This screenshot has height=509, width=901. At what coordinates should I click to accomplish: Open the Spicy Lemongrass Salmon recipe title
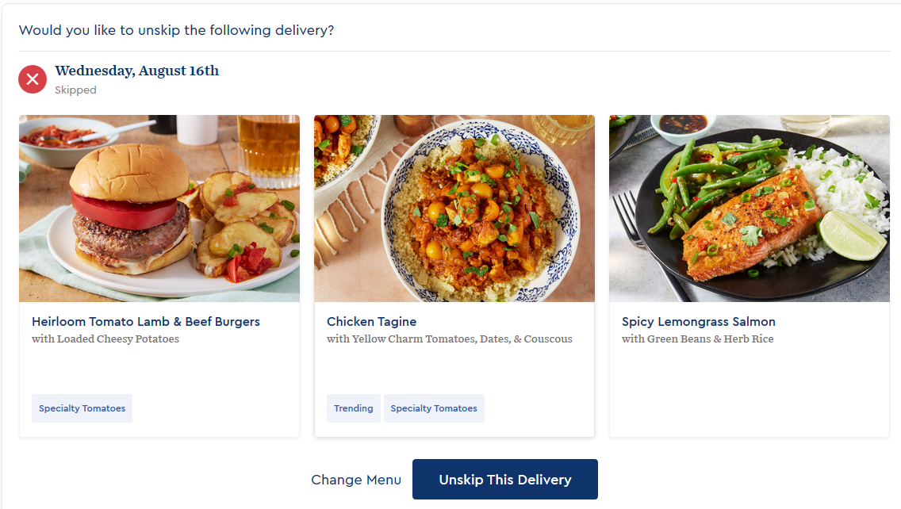(698, 321)
